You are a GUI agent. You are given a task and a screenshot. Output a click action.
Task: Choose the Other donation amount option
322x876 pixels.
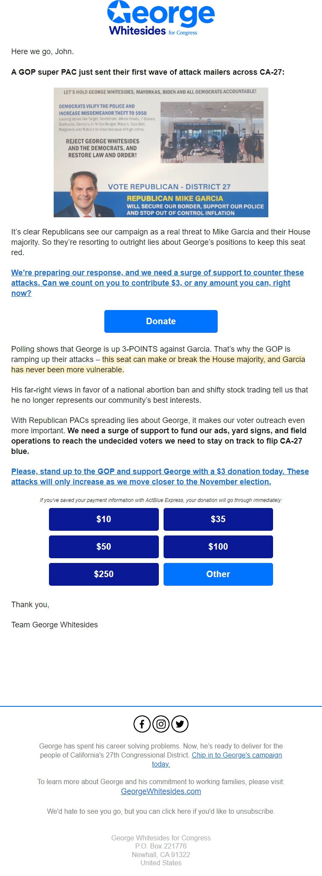coord(218,574)
